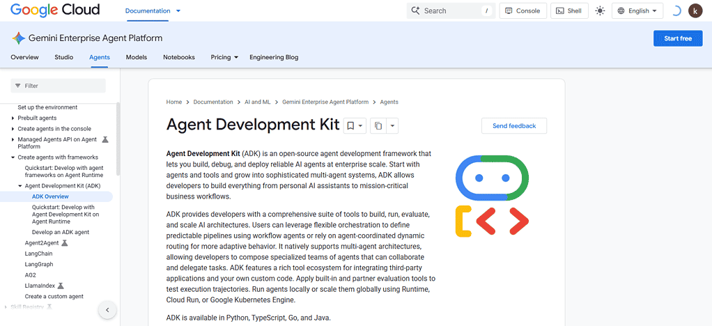Open Quickstart: Develop with agent frameworks
This screenshot has height=326, width=712.
pos(64,171)
